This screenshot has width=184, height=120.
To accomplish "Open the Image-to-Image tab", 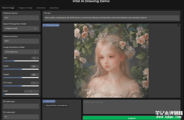I will [x=25, y=8].
